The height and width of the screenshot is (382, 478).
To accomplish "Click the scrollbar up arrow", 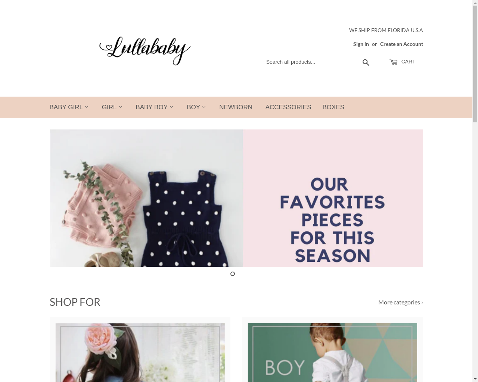I will [x=475, y=3].
